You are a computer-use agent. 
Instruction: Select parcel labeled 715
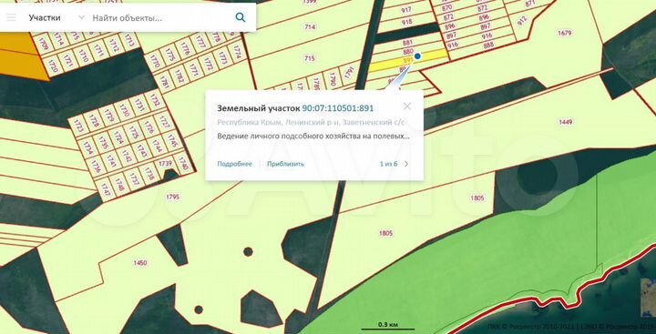tap(309, 58)
